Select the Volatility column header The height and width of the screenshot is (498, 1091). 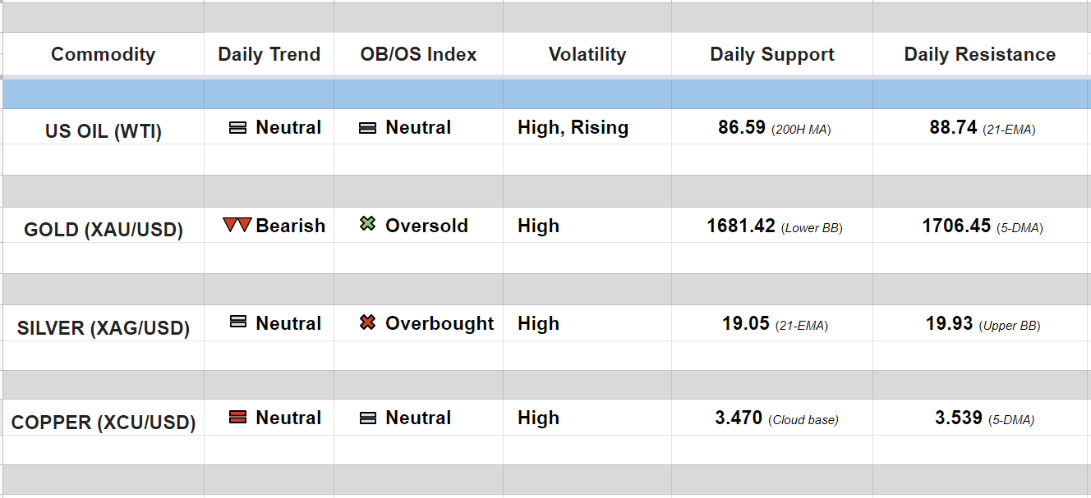pos(587,54)
